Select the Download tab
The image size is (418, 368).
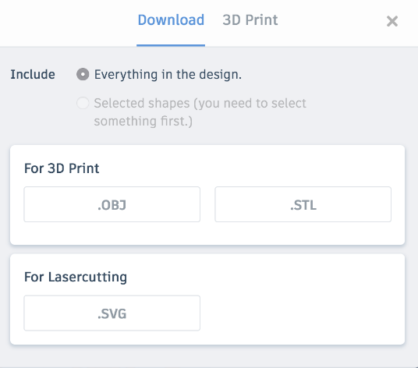click(171, 20)
